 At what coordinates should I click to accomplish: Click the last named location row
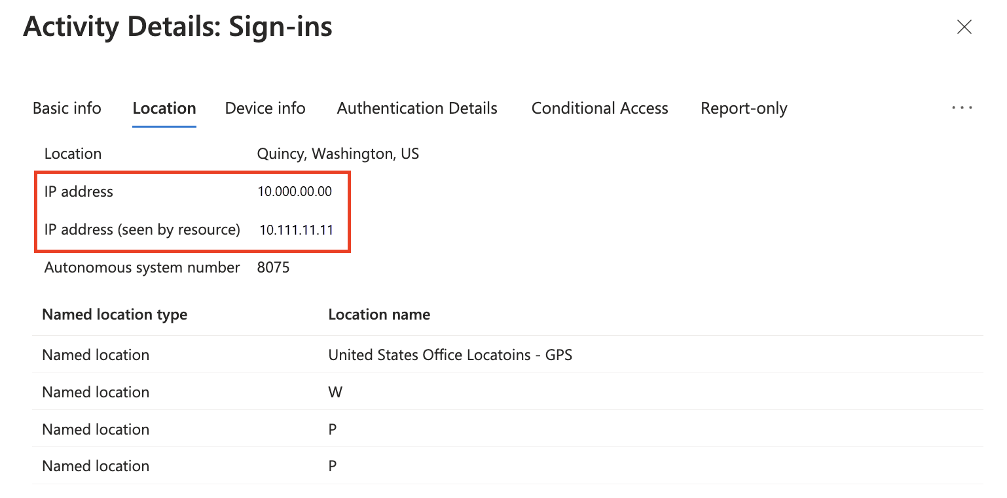[x=332, y=465]
